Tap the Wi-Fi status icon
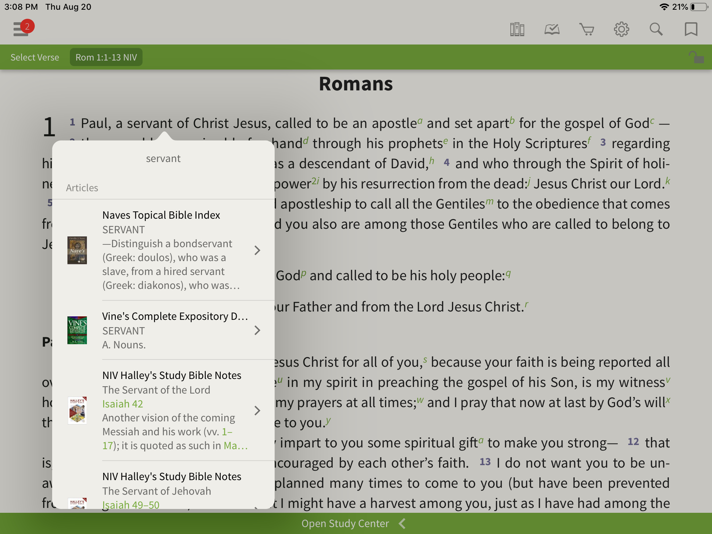Viewport: 712px width, 534px height. tap(664, 7)
